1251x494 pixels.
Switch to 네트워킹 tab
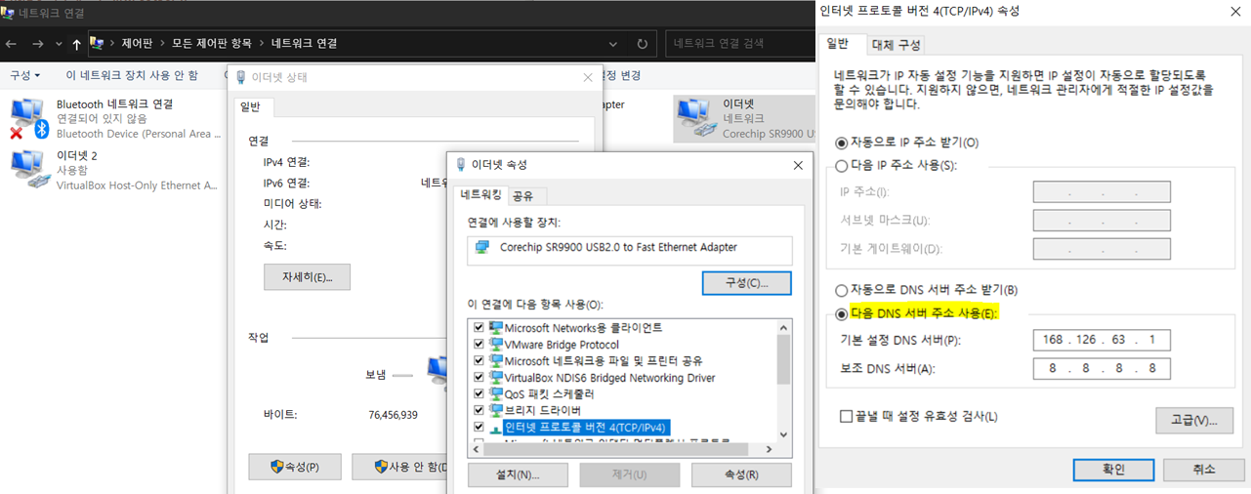(481, 194)
